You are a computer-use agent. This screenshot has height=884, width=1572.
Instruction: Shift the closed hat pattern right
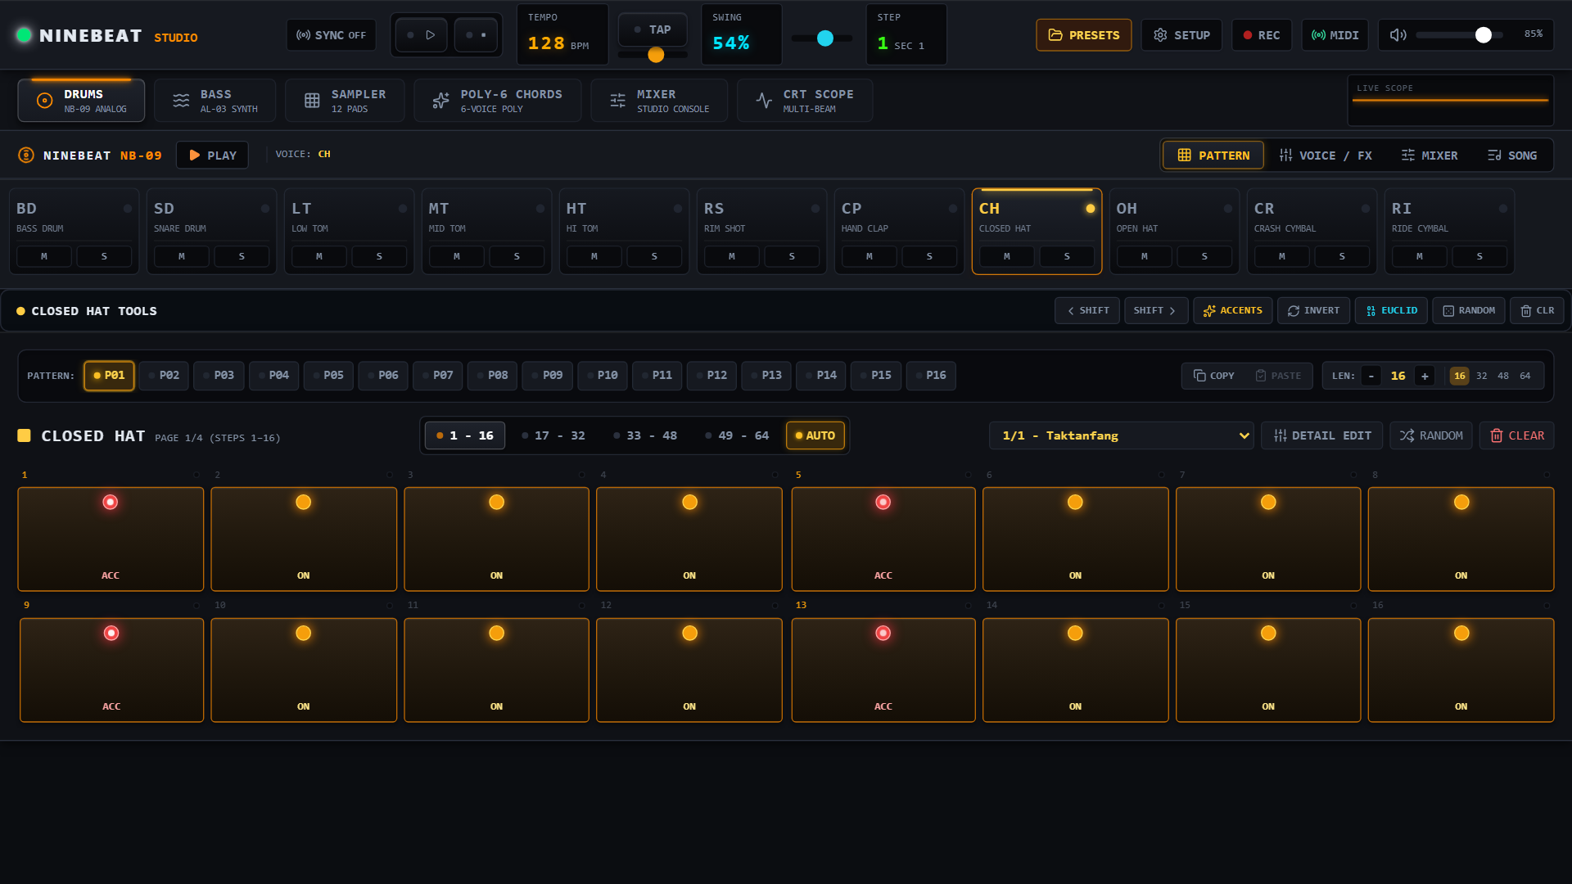pyautogui.click(x=1156, y=311)
